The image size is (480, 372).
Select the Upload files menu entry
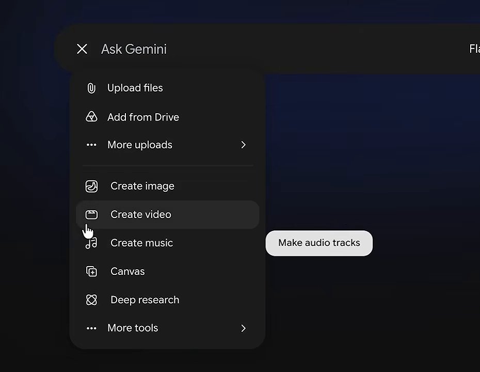pyautogui.click(x=135, y=88)
